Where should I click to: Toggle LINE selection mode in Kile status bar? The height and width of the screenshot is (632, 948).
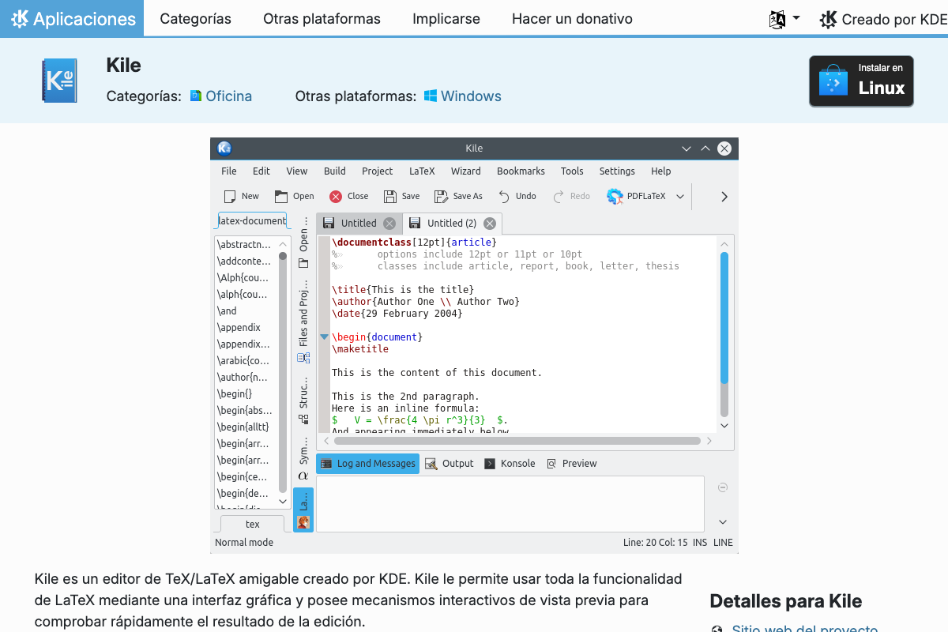point(723,543)
